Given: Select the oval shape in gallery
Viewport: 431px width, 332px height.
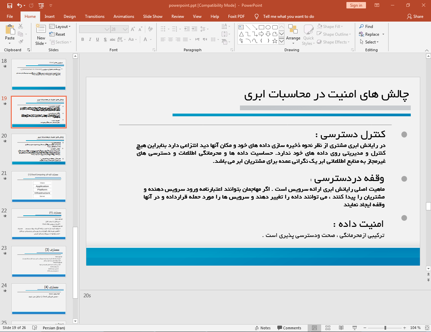Looking at the screenshot, I should pyautogui.click(x=268, y=27).
